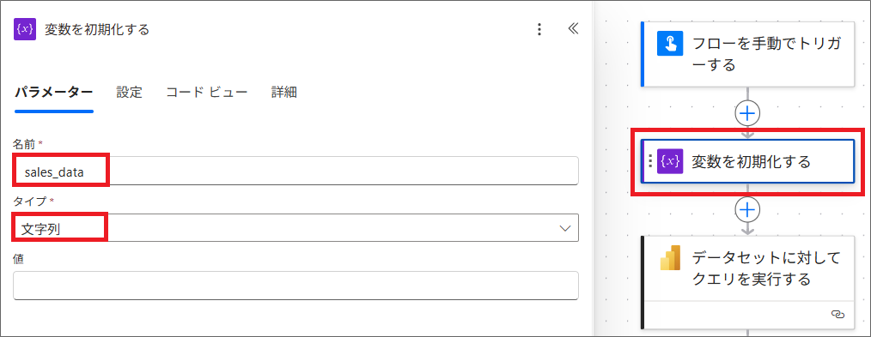The width and height of the screenshot is (871, 337).
Task: Click variable icon on 変数を初期化する card
Action: (x=669, y=161)
